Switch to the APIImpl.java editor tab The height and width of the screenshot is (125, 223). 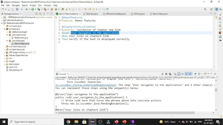(x=138, y=14)
